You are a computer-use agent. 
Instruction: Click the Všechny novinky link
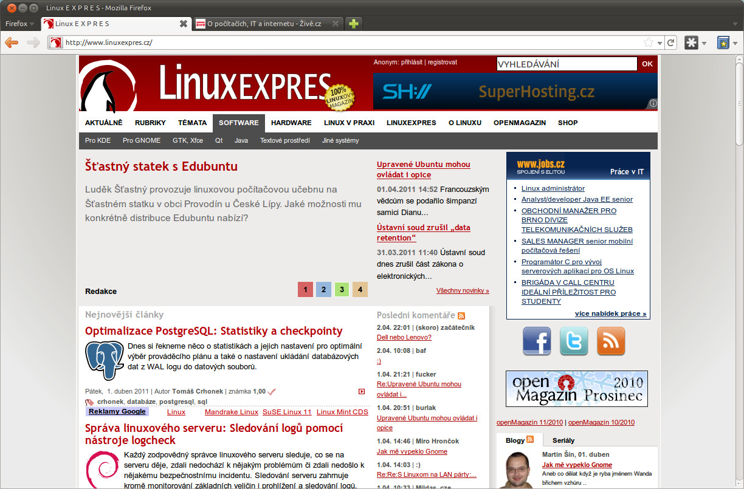(463, 291)
